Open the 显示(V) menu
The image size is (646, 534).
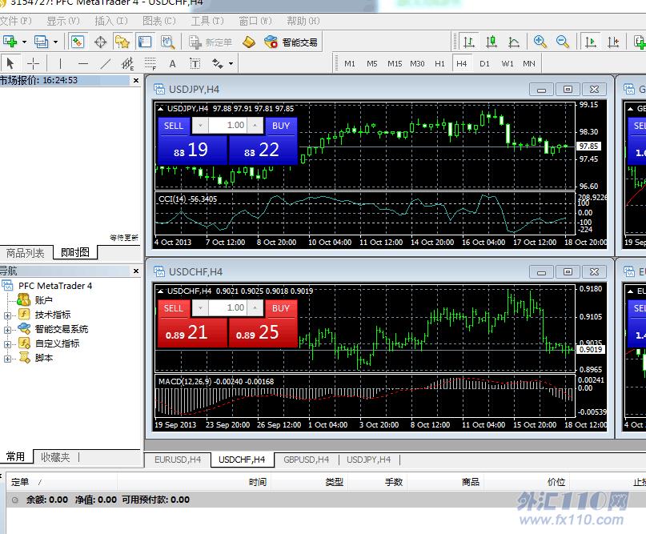click(x=63, y=21)
